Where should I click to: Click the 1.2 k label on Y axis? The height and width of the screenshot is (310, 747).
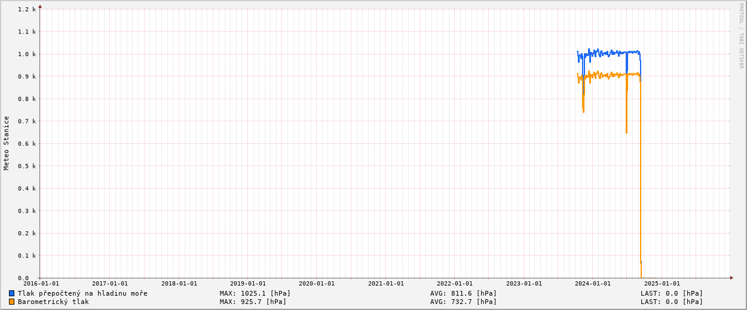coord(27,10)
